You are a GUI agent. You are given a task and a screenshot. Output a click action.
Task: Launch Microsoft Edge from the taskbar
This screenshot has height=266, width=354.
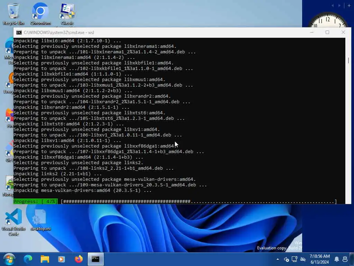[28, 259]
